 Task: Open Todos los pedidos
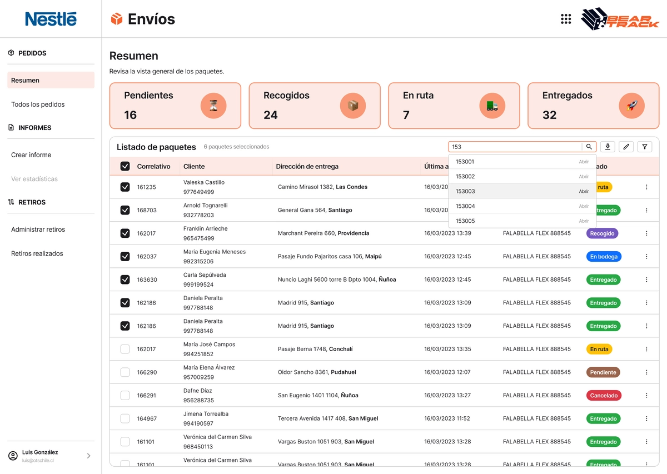click(x=38, y=104)
